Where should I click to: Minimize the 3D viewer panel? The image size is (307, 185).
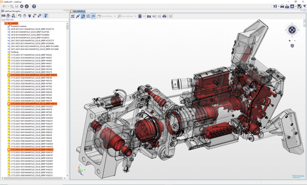click(x=302, y=10)
